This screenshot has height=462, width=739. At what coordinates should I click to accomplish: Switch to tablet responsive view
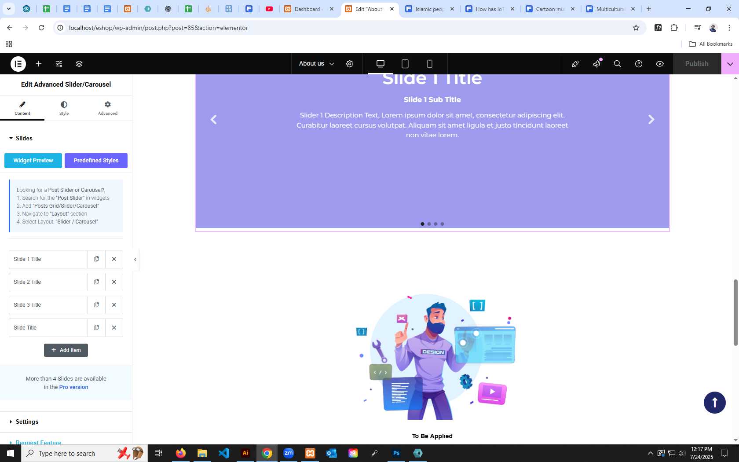tap(405, 64)
